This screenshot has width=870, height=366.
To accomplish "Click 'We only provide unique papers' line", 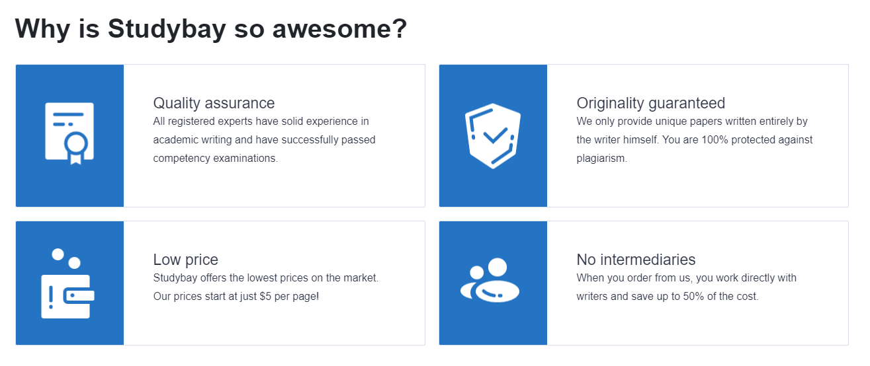I will point(692,122).
